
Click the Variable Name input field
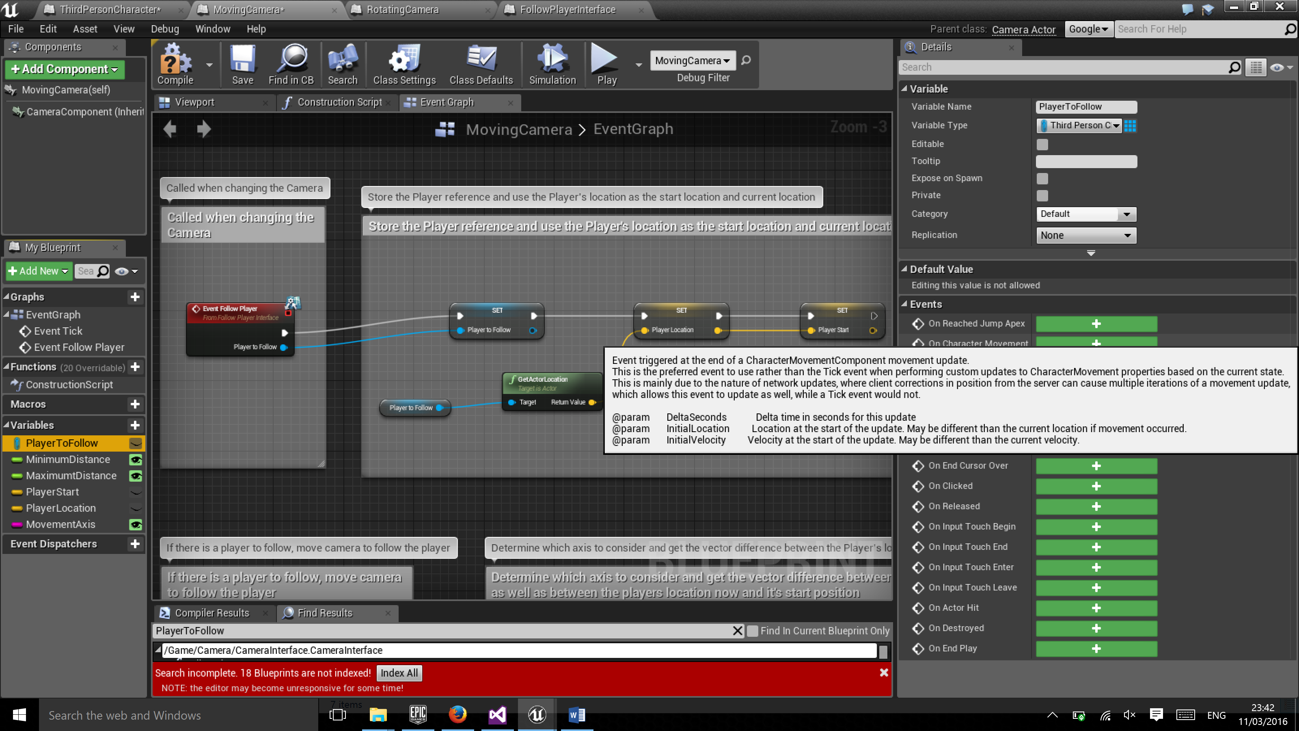coord(1086,107)
